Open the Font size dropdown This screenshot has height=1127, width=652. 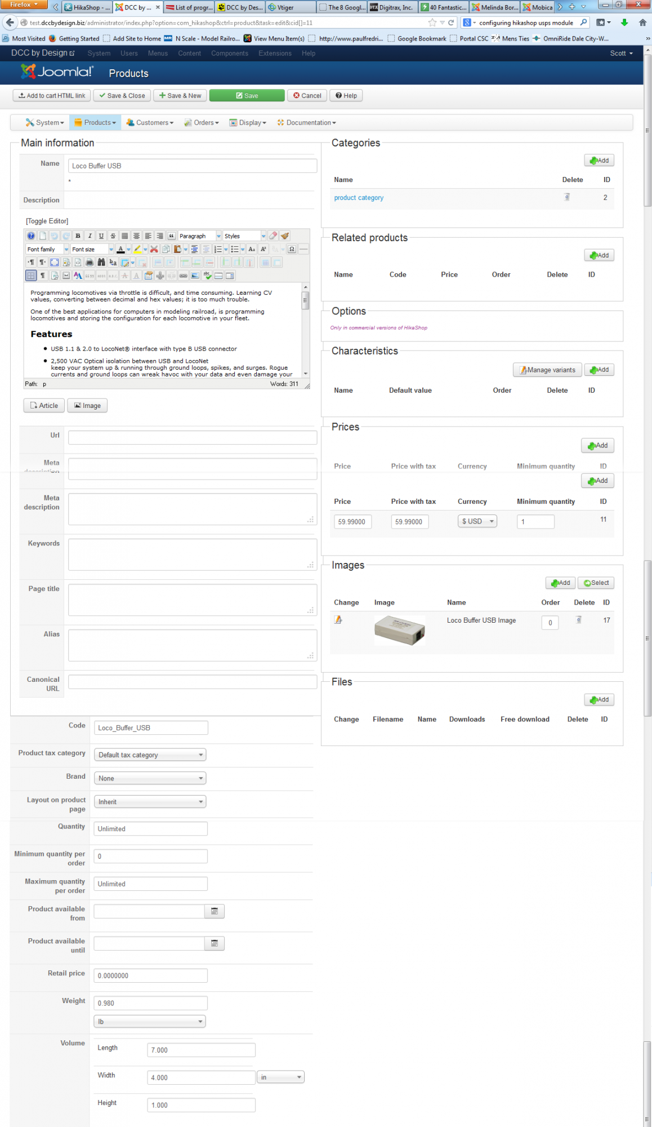(x=92, y=249)
